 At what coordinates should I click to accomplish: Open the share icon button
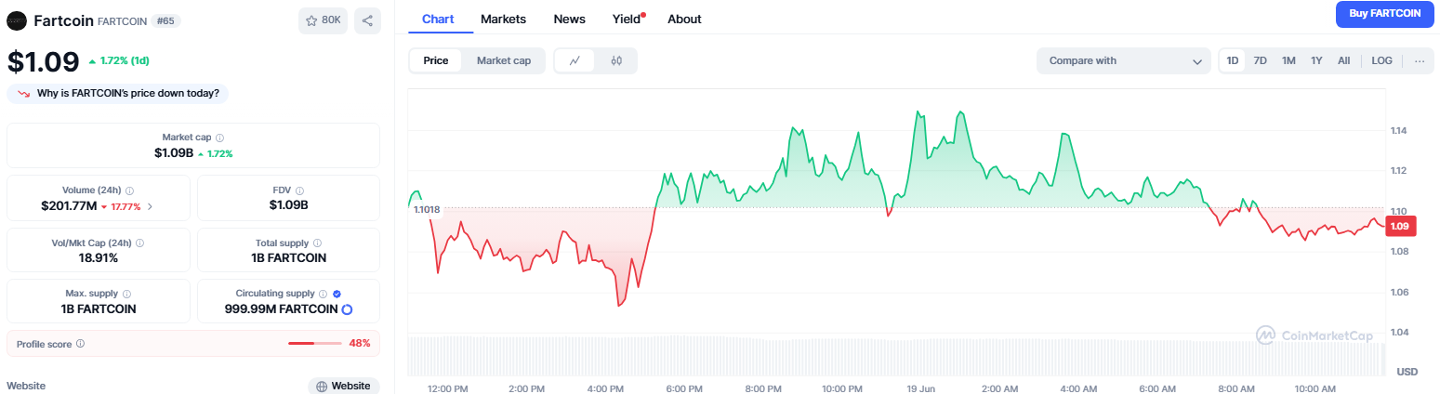point(367,20)
